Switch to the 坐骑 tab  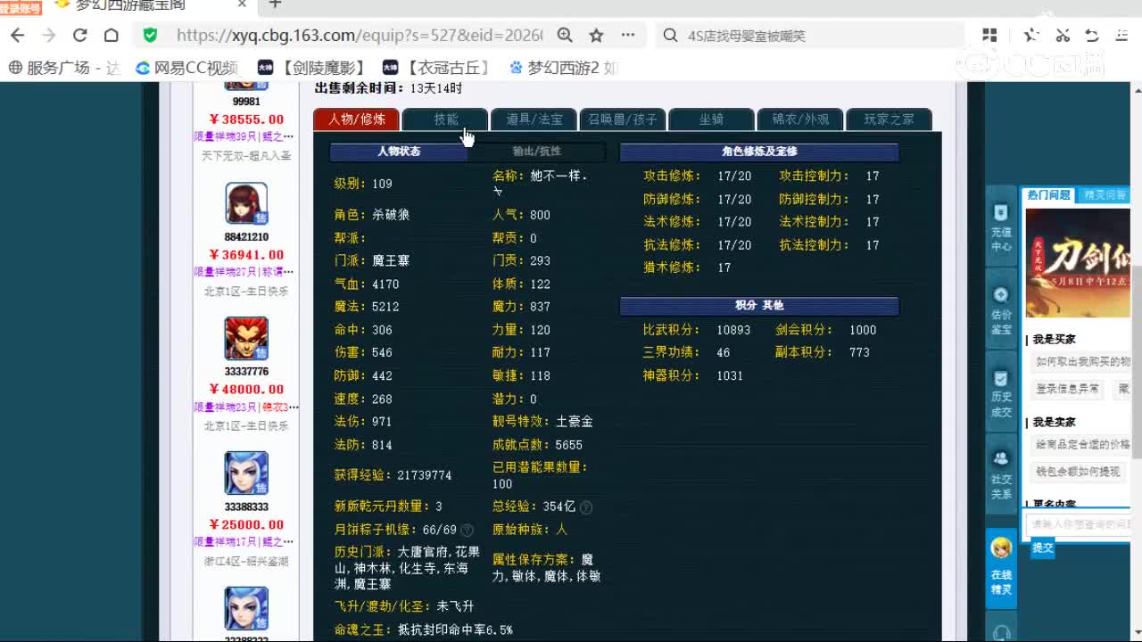711,119
